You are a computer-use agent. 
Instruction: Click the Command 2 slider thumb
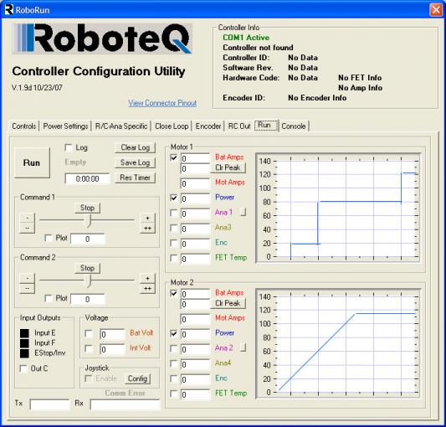tap(90, 281)
